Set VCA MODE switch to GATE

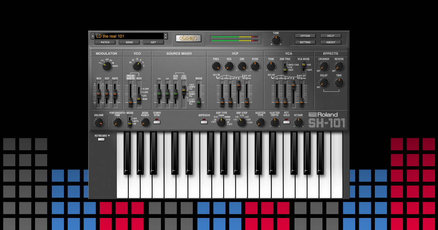[303, 70]
